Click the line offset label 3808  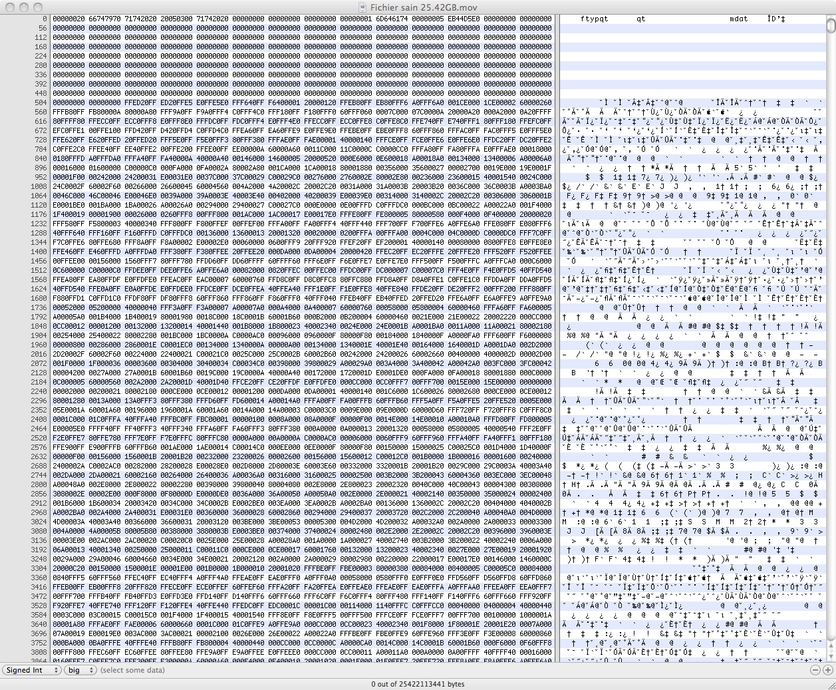click(x=39, y=652)
